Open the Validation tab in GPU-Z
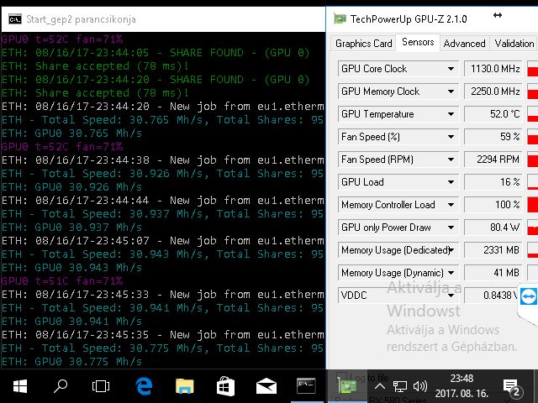The height and width of the screenshot is (403, 538). tap(514, 44)
